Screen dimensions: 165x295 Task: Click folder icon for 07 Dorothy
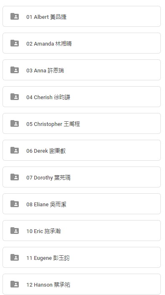click(15, 177)
